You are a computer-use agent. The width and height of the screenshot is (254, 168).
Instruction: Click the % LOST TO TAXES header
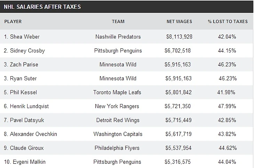click(228, 22)
